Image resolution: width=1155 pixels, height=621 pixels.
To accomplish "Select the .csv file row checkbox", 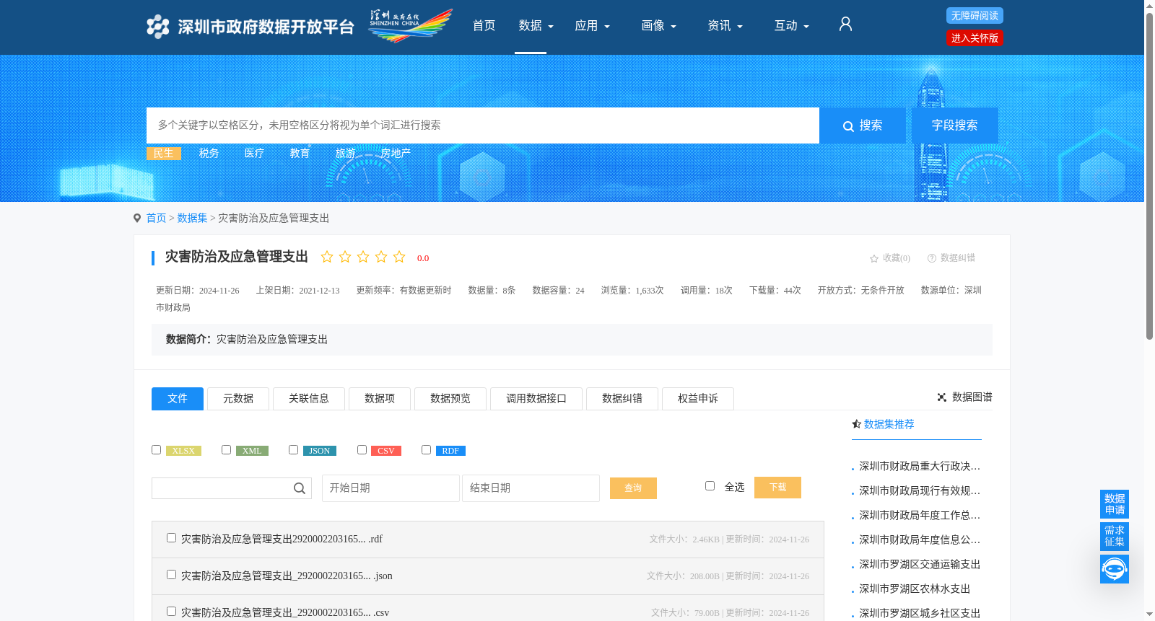I will click(171, 612).
